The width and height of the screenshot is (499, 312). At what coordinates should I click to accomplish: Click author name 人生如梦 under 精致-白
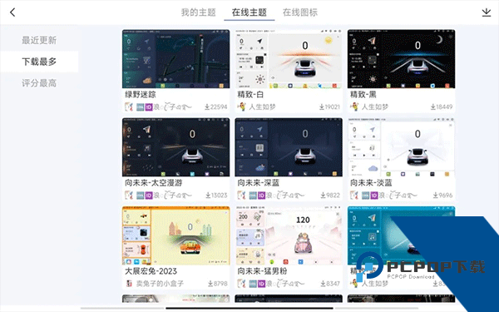click(262, 107)
